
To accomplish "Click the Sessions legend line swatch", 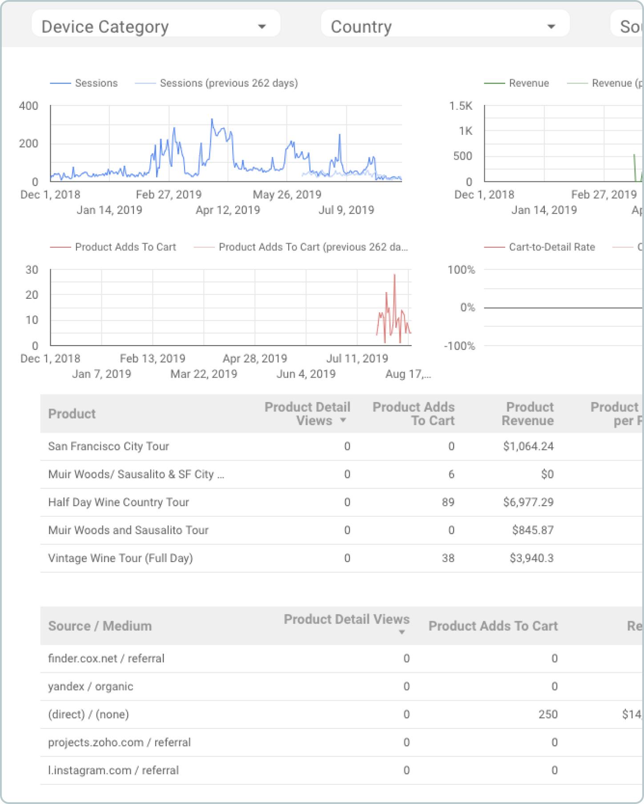I will pyautogui.click(x=60, y=83).
